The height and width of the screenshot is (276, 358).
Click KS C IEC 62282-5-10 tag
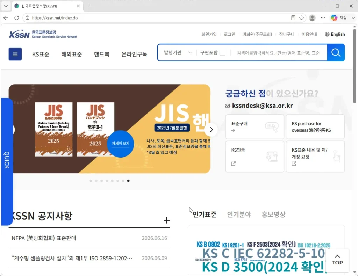tap(264, 253)
